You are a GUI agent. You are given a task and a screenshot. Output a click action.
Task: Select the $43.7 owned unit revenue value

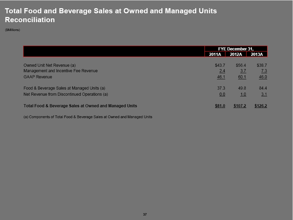[220, 65]
